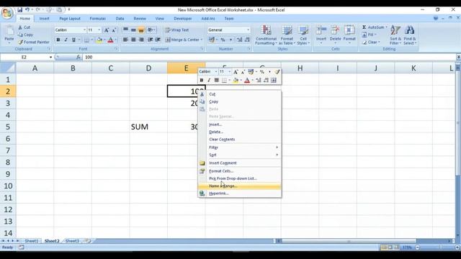Open Sort & Filter
461x259 pixels.
pos(395,35)
